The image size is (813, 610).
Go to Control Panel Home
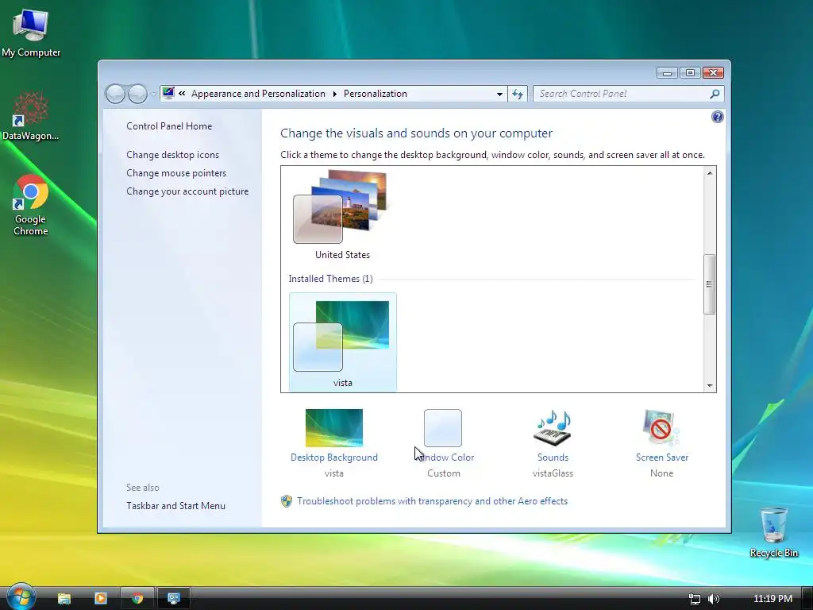coord(169,126)
